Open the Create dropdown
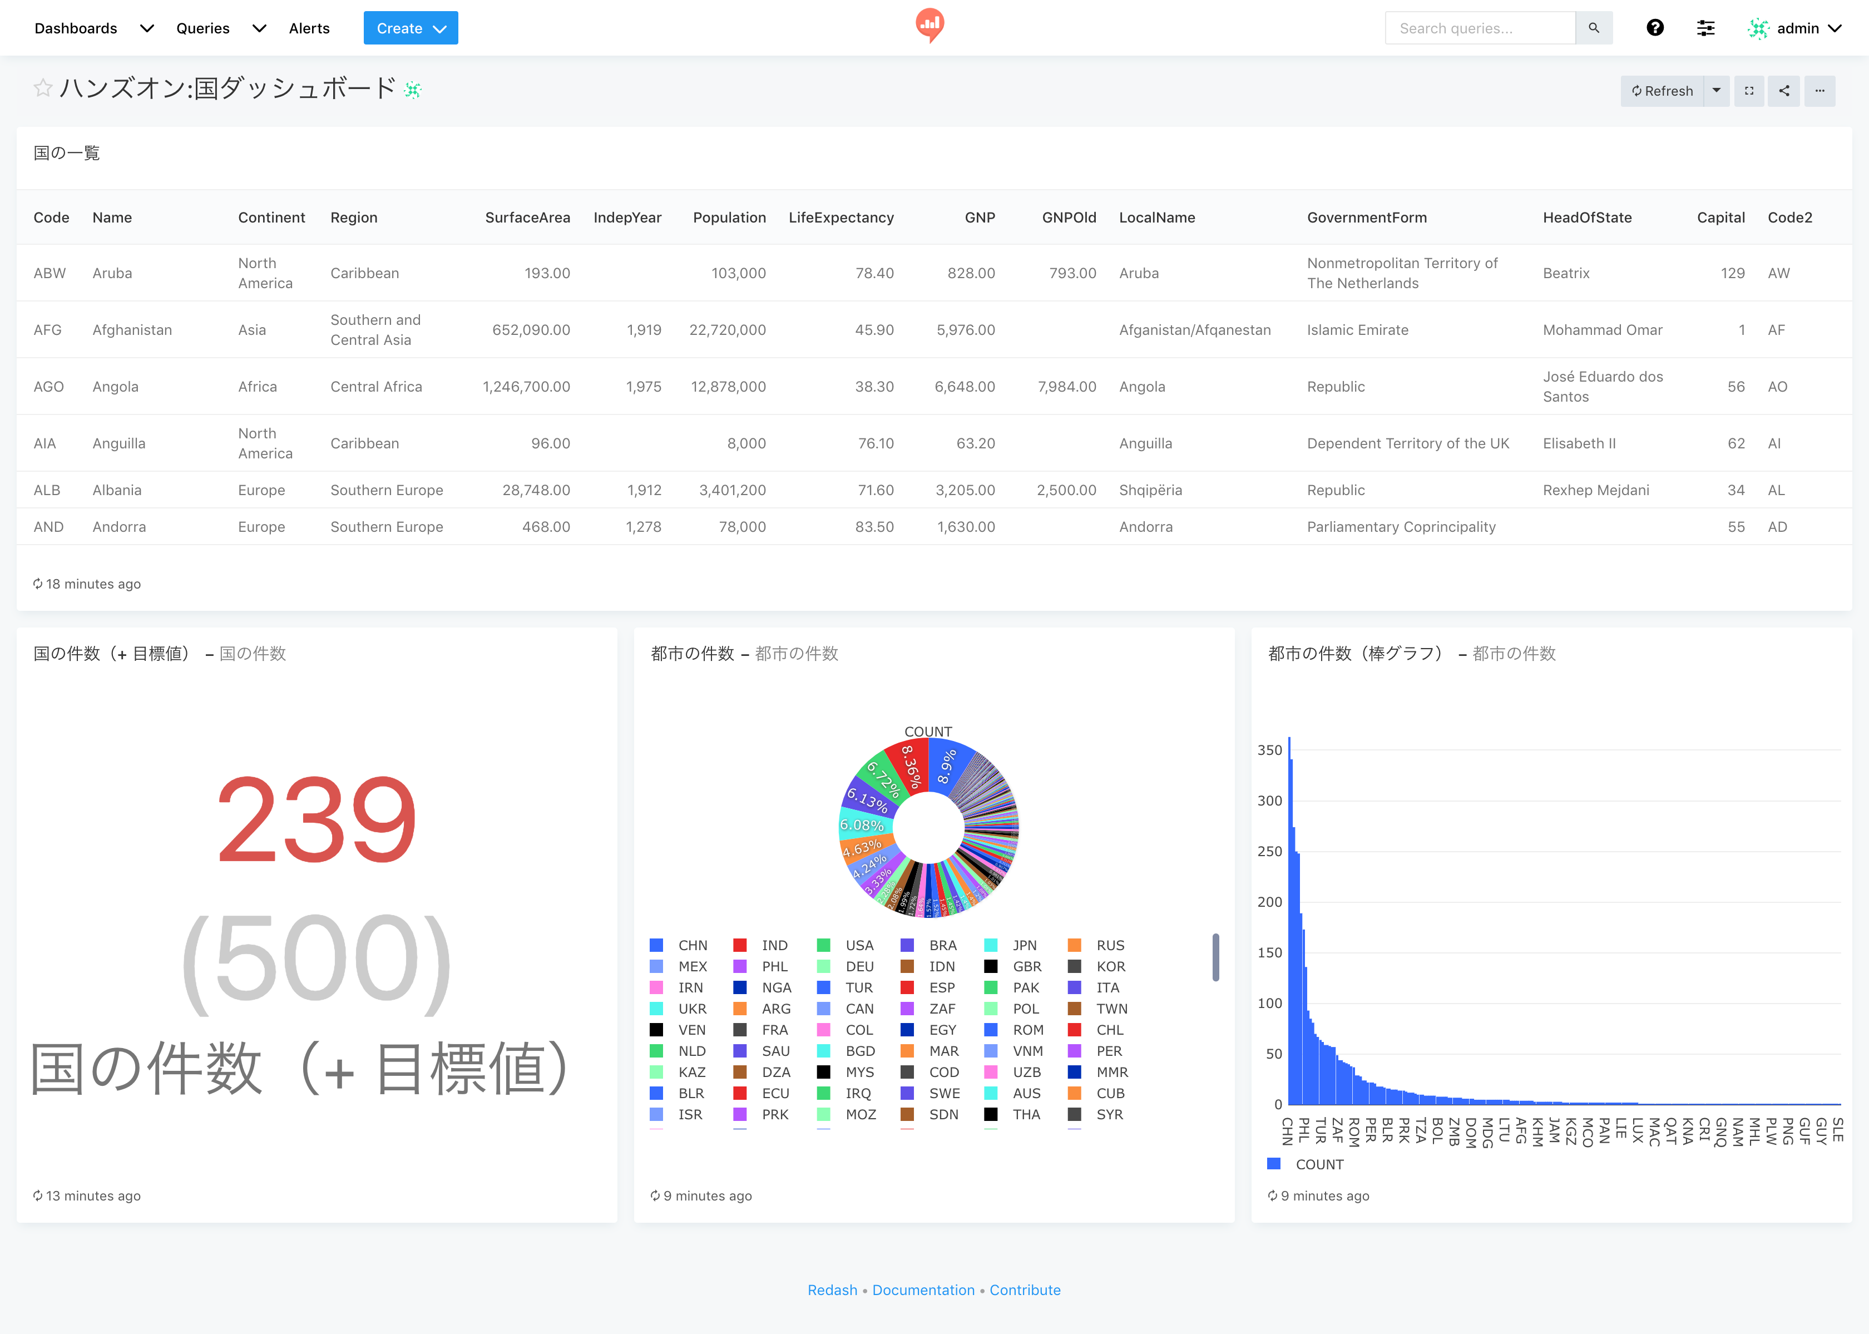The width and height of the screenshot is (1869, 1334). pos(411,28)
